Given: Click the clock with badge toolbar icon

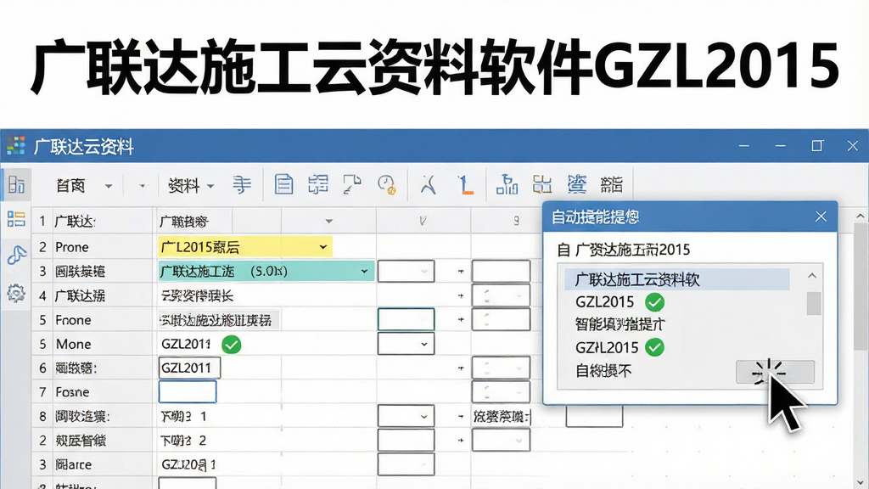Looking at the screenshot, I should (386, 184).
